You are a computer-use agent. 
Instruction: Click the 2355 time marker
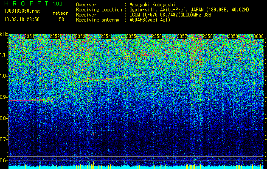[x=131, y=36]
